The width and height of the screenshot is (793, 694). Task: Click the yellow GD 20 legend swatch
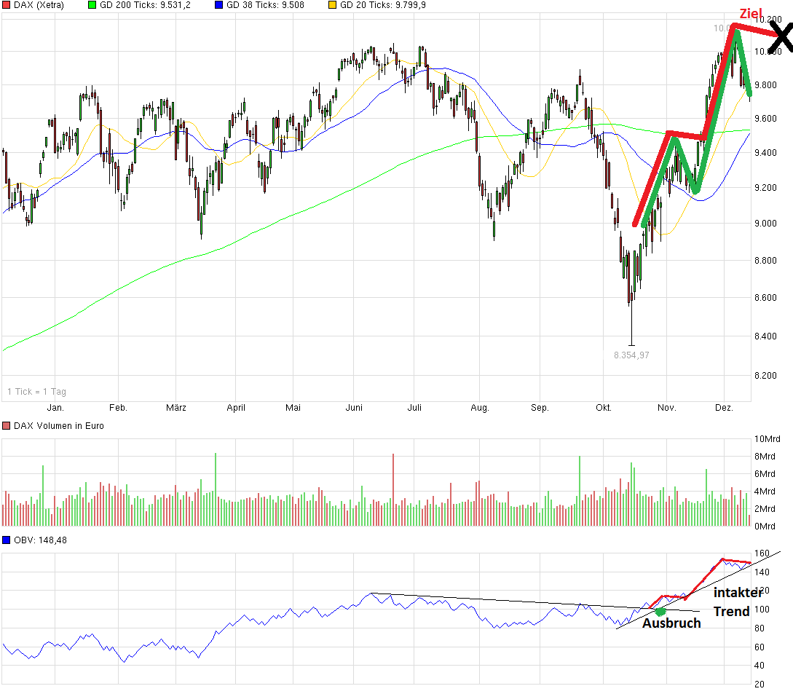pyautogui.click(x=332, y=5)
